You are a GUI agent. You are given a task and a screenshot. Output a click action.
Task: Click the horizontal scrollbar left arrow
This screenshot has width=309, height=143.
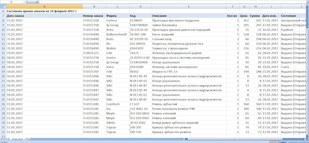[185, 139]
